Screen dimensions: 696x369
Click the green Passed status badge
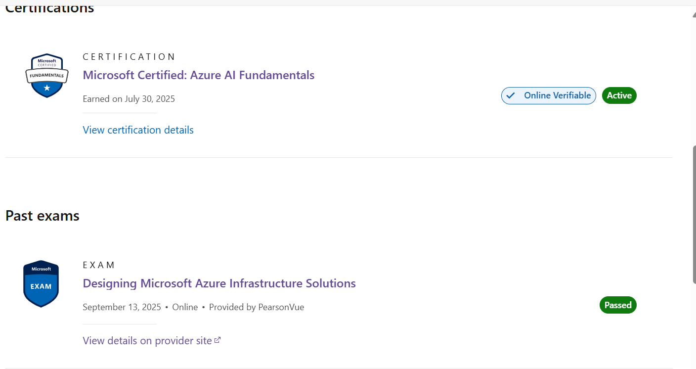(618, 305)
